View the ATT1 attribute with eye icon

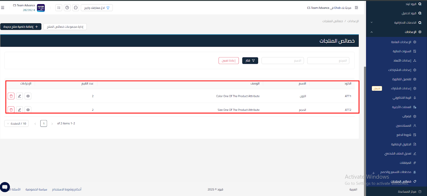point(28,96)
